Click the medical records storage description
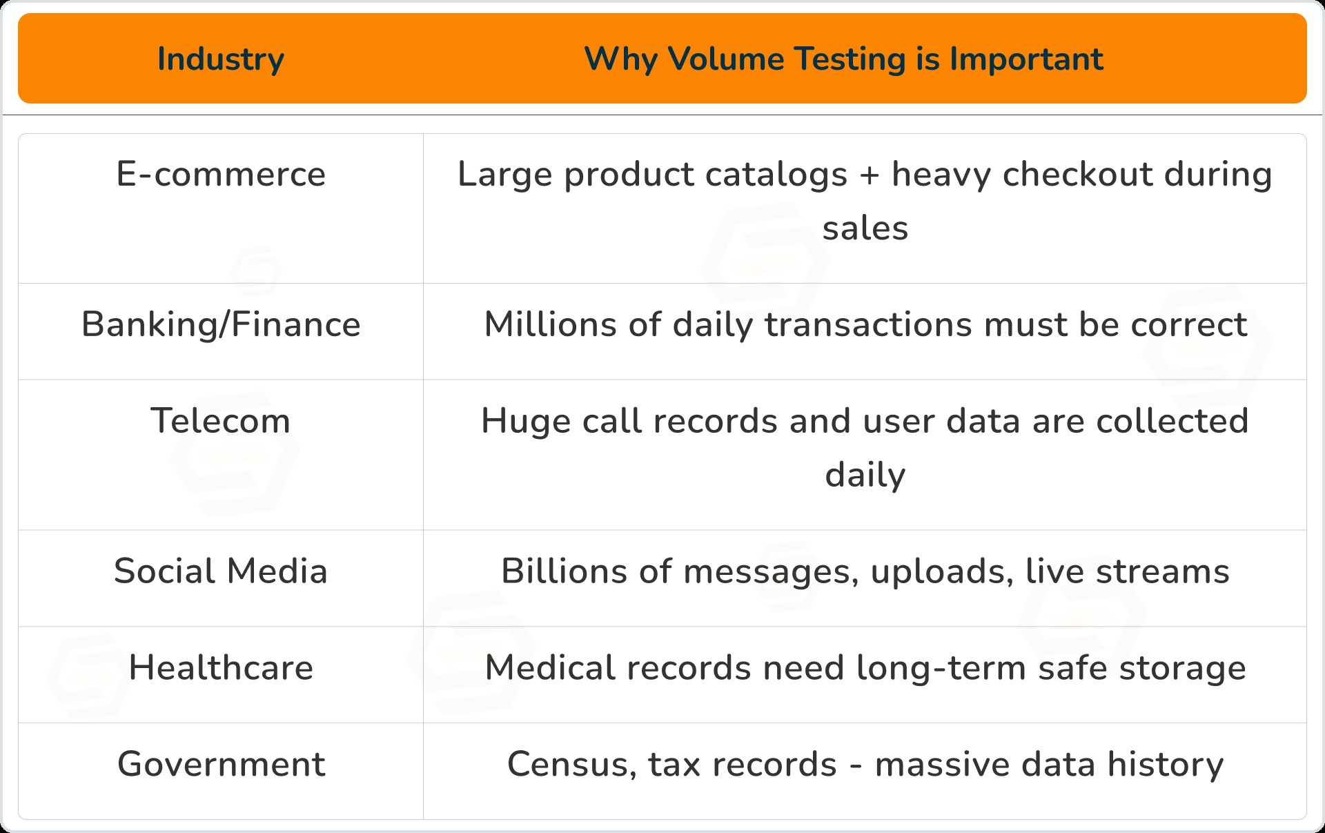Image resolution: width=1325 pixels, height=833 pixels. point(865,668)
